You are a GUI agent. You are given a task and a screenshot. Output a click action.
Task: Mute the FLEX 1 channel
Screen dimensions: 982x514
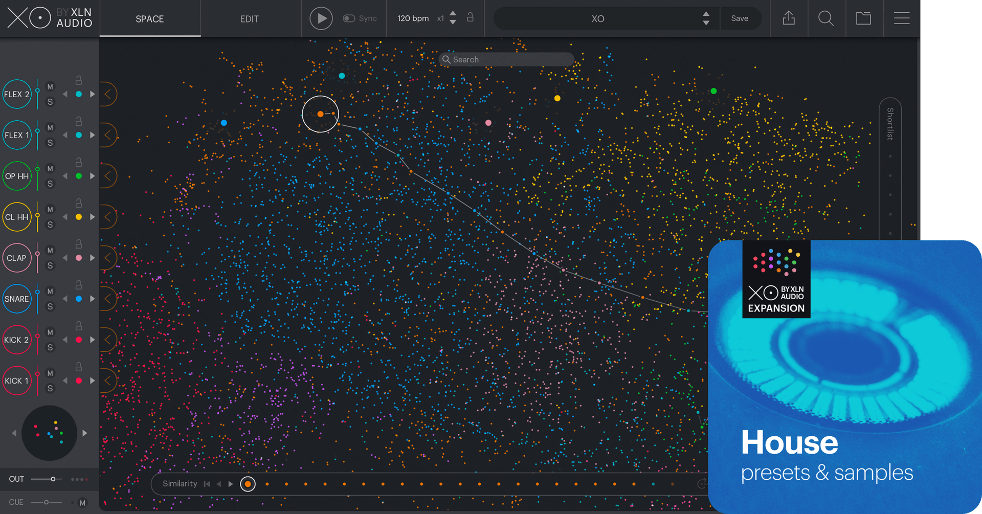[x=50, y=128]
